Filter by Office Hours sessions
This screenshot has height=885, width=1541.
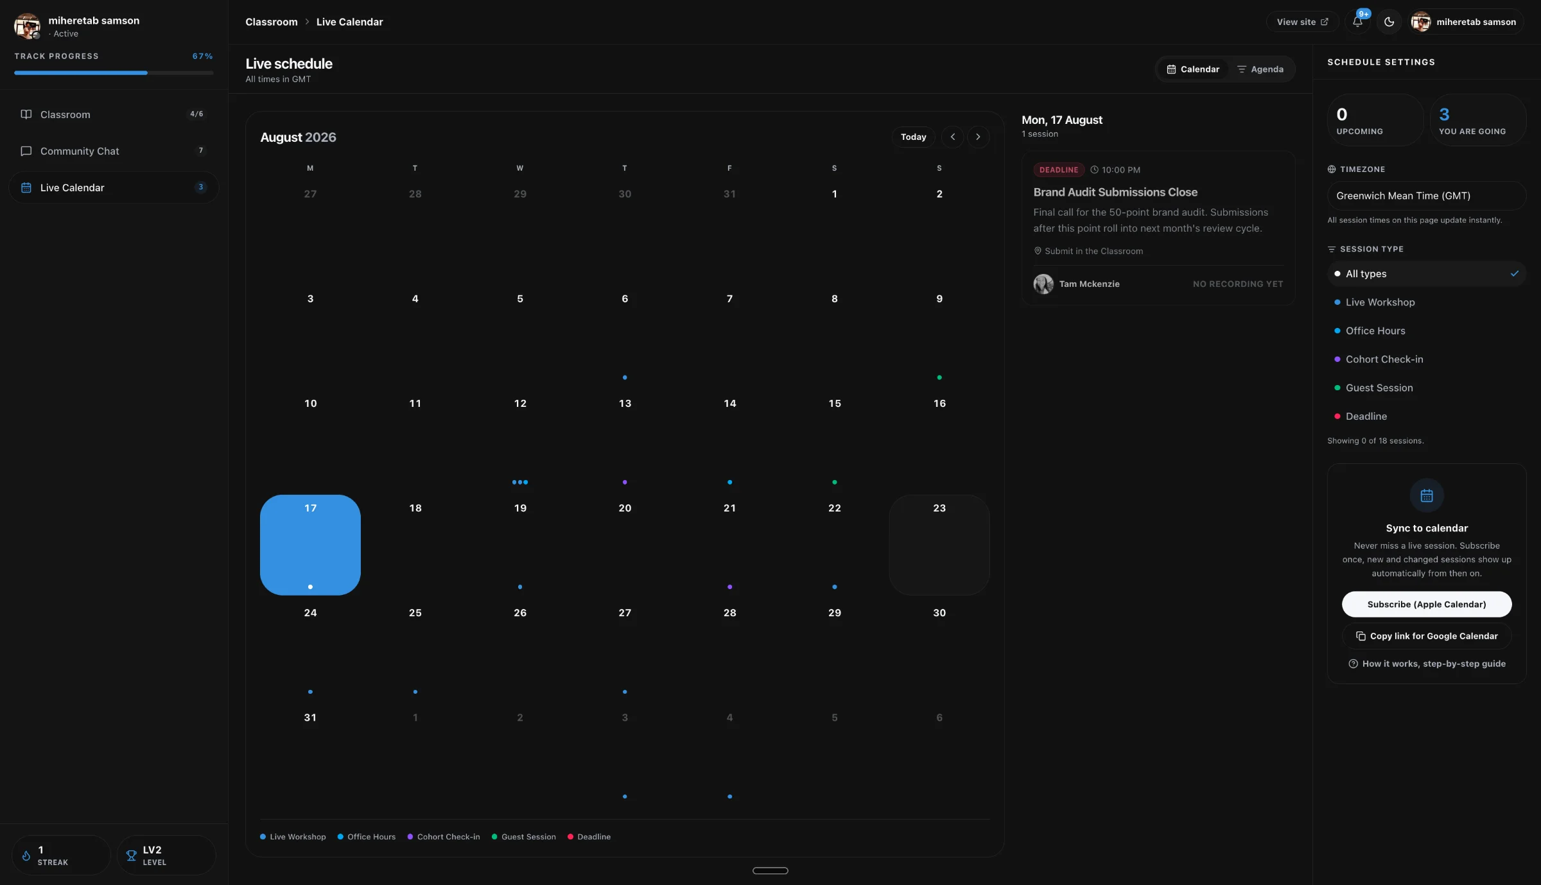point(1427,331)
